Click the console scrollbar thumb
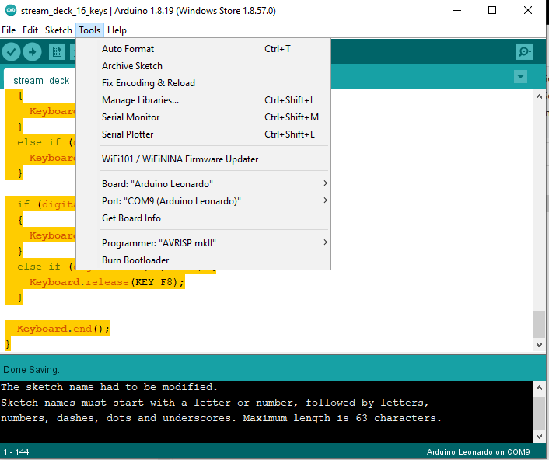This screenshot has width=549, height=460. [539, 412]
